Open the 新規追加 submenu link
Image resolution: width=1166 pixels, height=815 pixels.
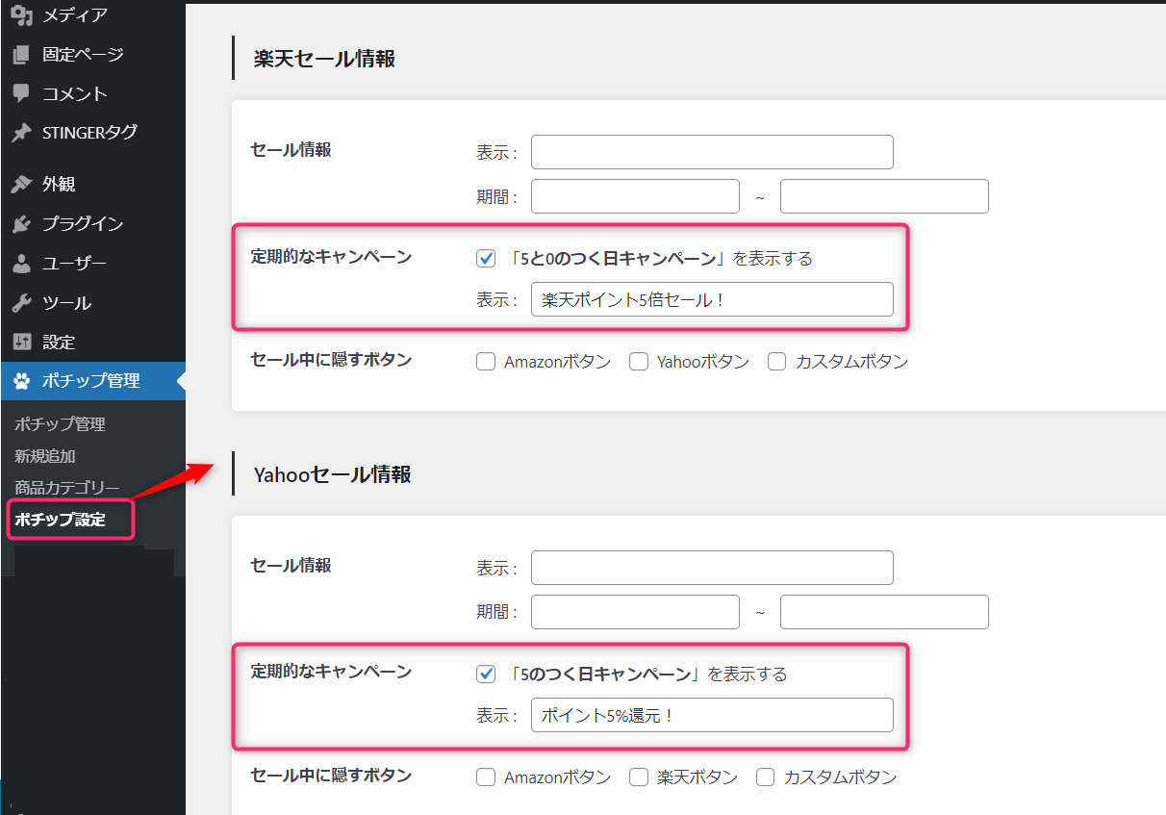tap(45, 455)
